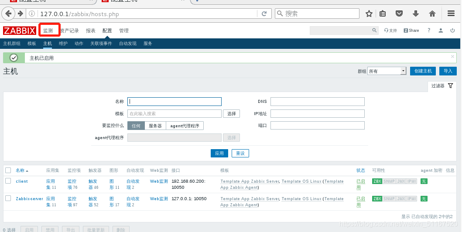
Task: Switch to 关联项事件 submenu
Action: click(x=101, y=44)
